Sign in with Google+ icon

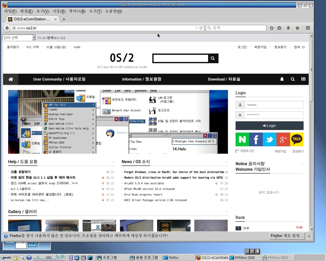tap(283, 139)
